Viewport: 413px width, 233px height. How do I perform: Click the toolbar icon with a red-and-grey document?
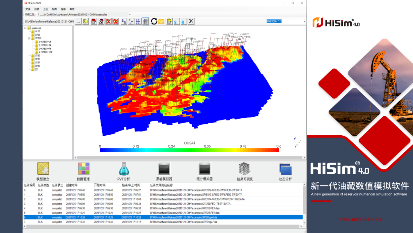click(x=101, y=21)
